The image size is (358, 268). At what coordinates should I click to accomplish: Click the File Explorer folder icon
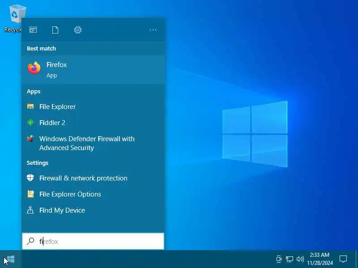[x=30, y=106]
